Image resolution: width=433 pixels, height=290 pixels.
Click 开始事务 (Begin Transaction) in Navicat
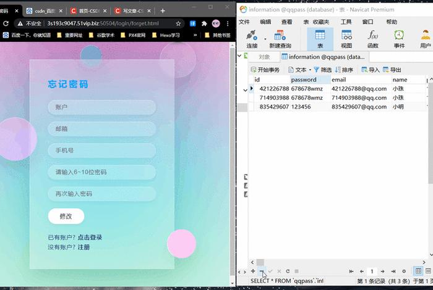[x=265, y=70]
